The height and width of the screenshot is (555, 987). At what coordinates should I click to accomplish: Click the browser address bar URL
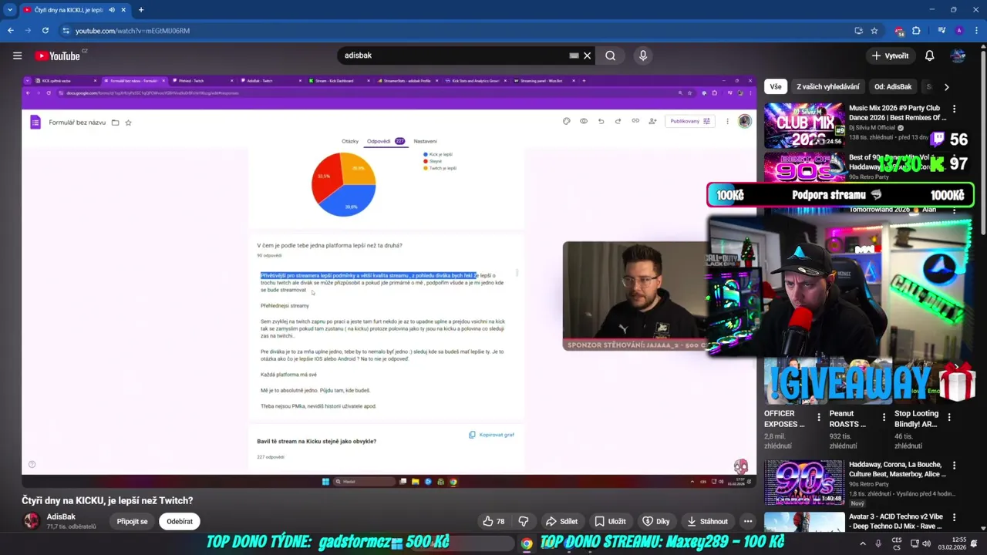pyautogui.click(x=133, y=31)
